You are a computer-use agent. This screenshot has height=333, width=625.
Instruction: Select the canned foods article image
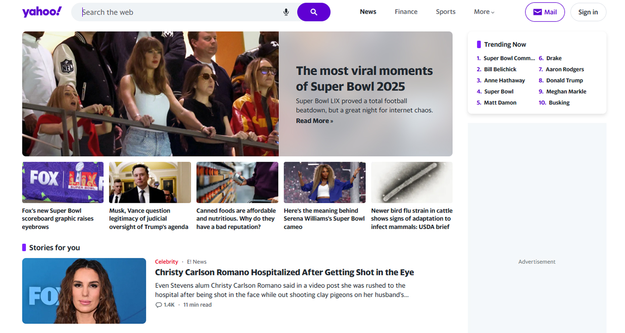(237, 182)
